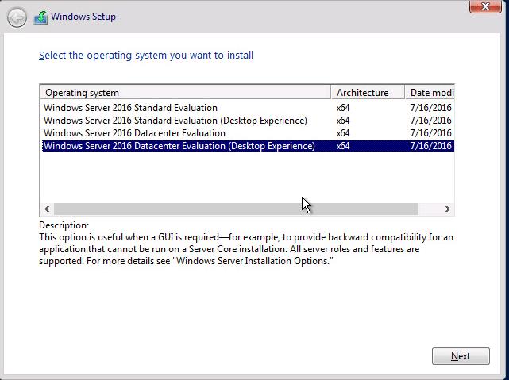Click the Architecture column header
The width and height of the screenshot is (509, 380).
point(368,93)
